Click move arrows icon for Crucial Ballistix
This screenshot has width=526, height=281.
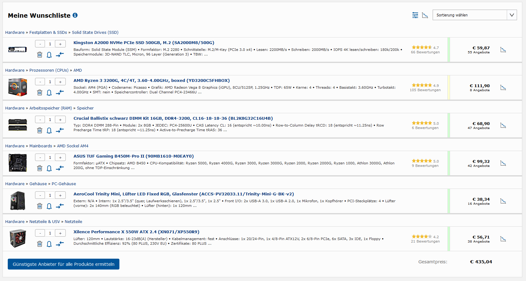coord(60,130)
